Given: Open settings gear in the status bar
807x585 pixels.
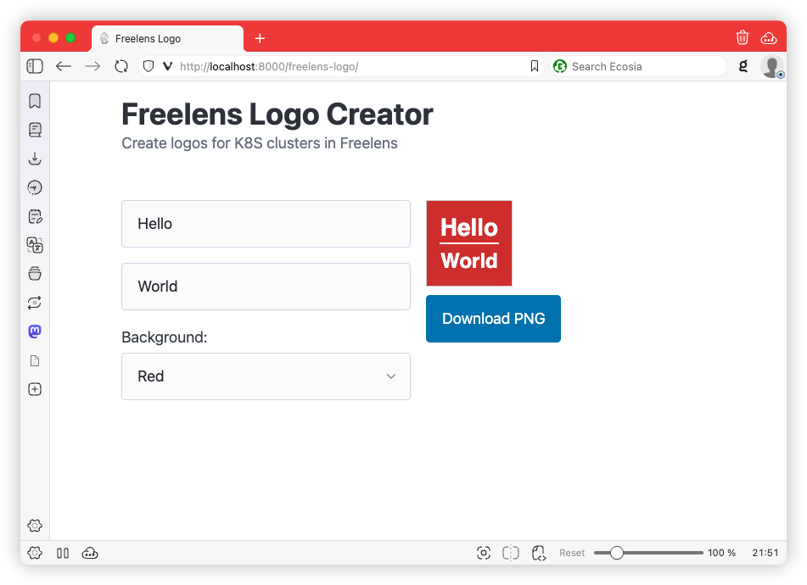Looking at the screenshot, I should (x=35, y=553).
